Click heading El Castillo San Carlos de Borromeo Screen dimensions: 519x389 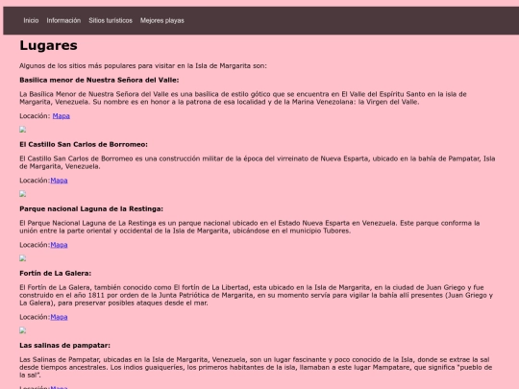(x=84, y=144)
